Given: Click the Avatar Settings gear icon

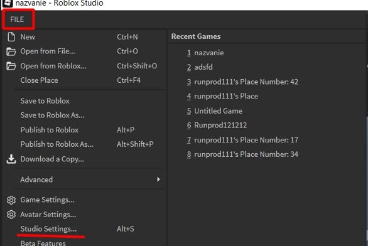Looking at the screenshot, I should (11, 215).
